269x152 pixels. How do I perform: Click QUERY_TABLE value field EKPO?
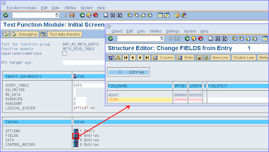(89, 85)
